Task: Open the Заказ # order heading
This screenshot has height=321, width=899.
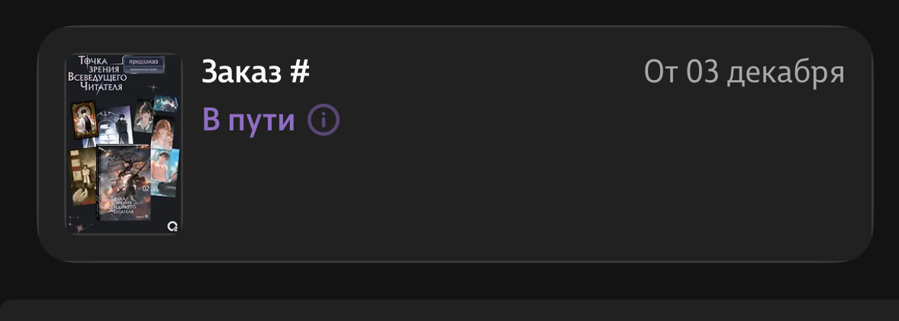Action: (255, 72)
